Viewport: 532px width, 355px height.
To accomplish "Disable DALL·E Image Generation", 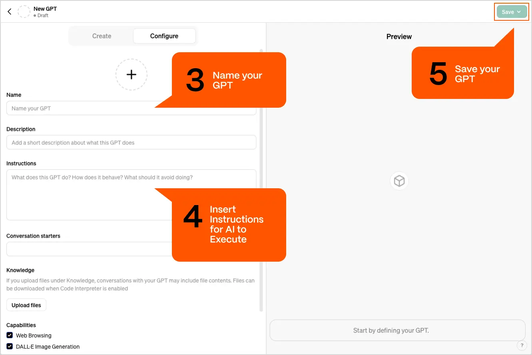I will pos(10,347).
